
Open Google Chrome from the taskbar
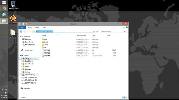coord(4,8)
